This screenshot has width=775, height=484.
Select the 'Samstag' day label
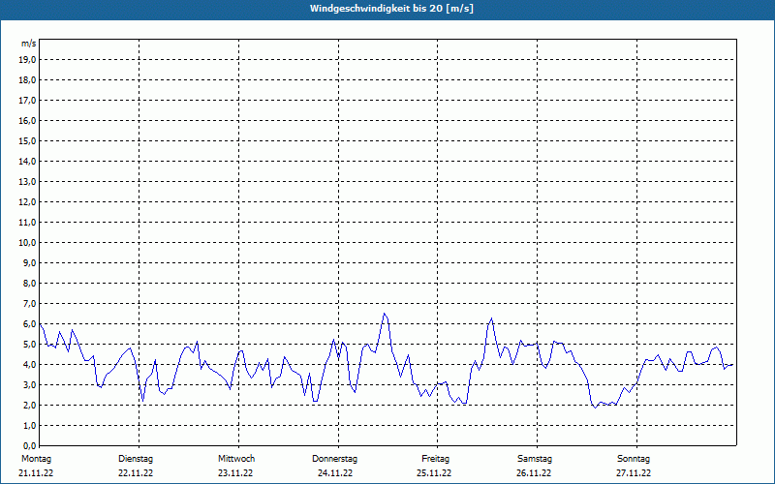[535, 459]
